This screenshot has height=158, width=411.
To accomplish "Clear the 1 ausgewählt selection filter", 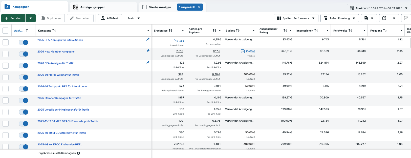I will pyautogui.click(x=199, y=7).
